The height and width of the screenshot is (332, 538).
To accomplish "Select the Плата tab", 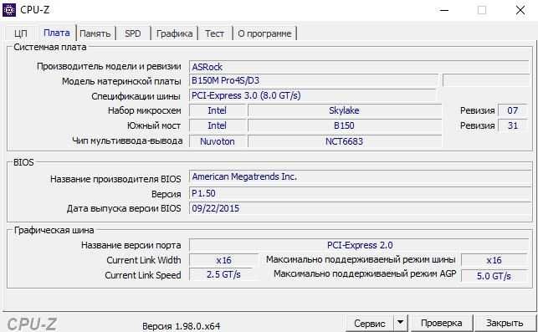I will 57,33.
